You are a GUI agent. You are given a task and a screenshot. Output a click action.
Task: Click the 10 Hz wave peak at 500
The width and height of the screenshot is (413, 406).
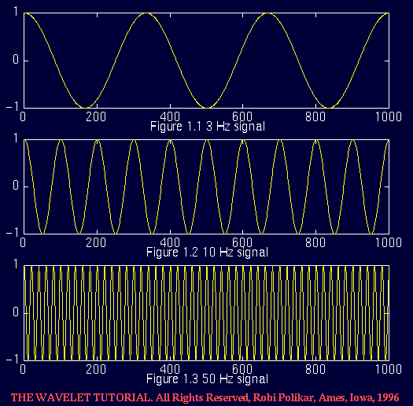[x=207, y=140]
